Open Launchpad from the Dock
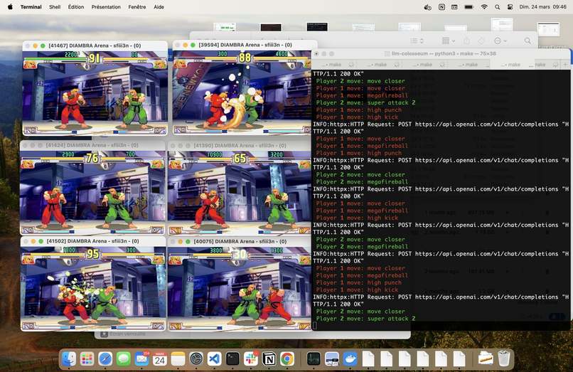The image size is (573, 372). [87, 358]
